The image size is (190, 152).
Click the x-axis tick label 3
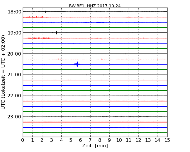coord(52,140)
